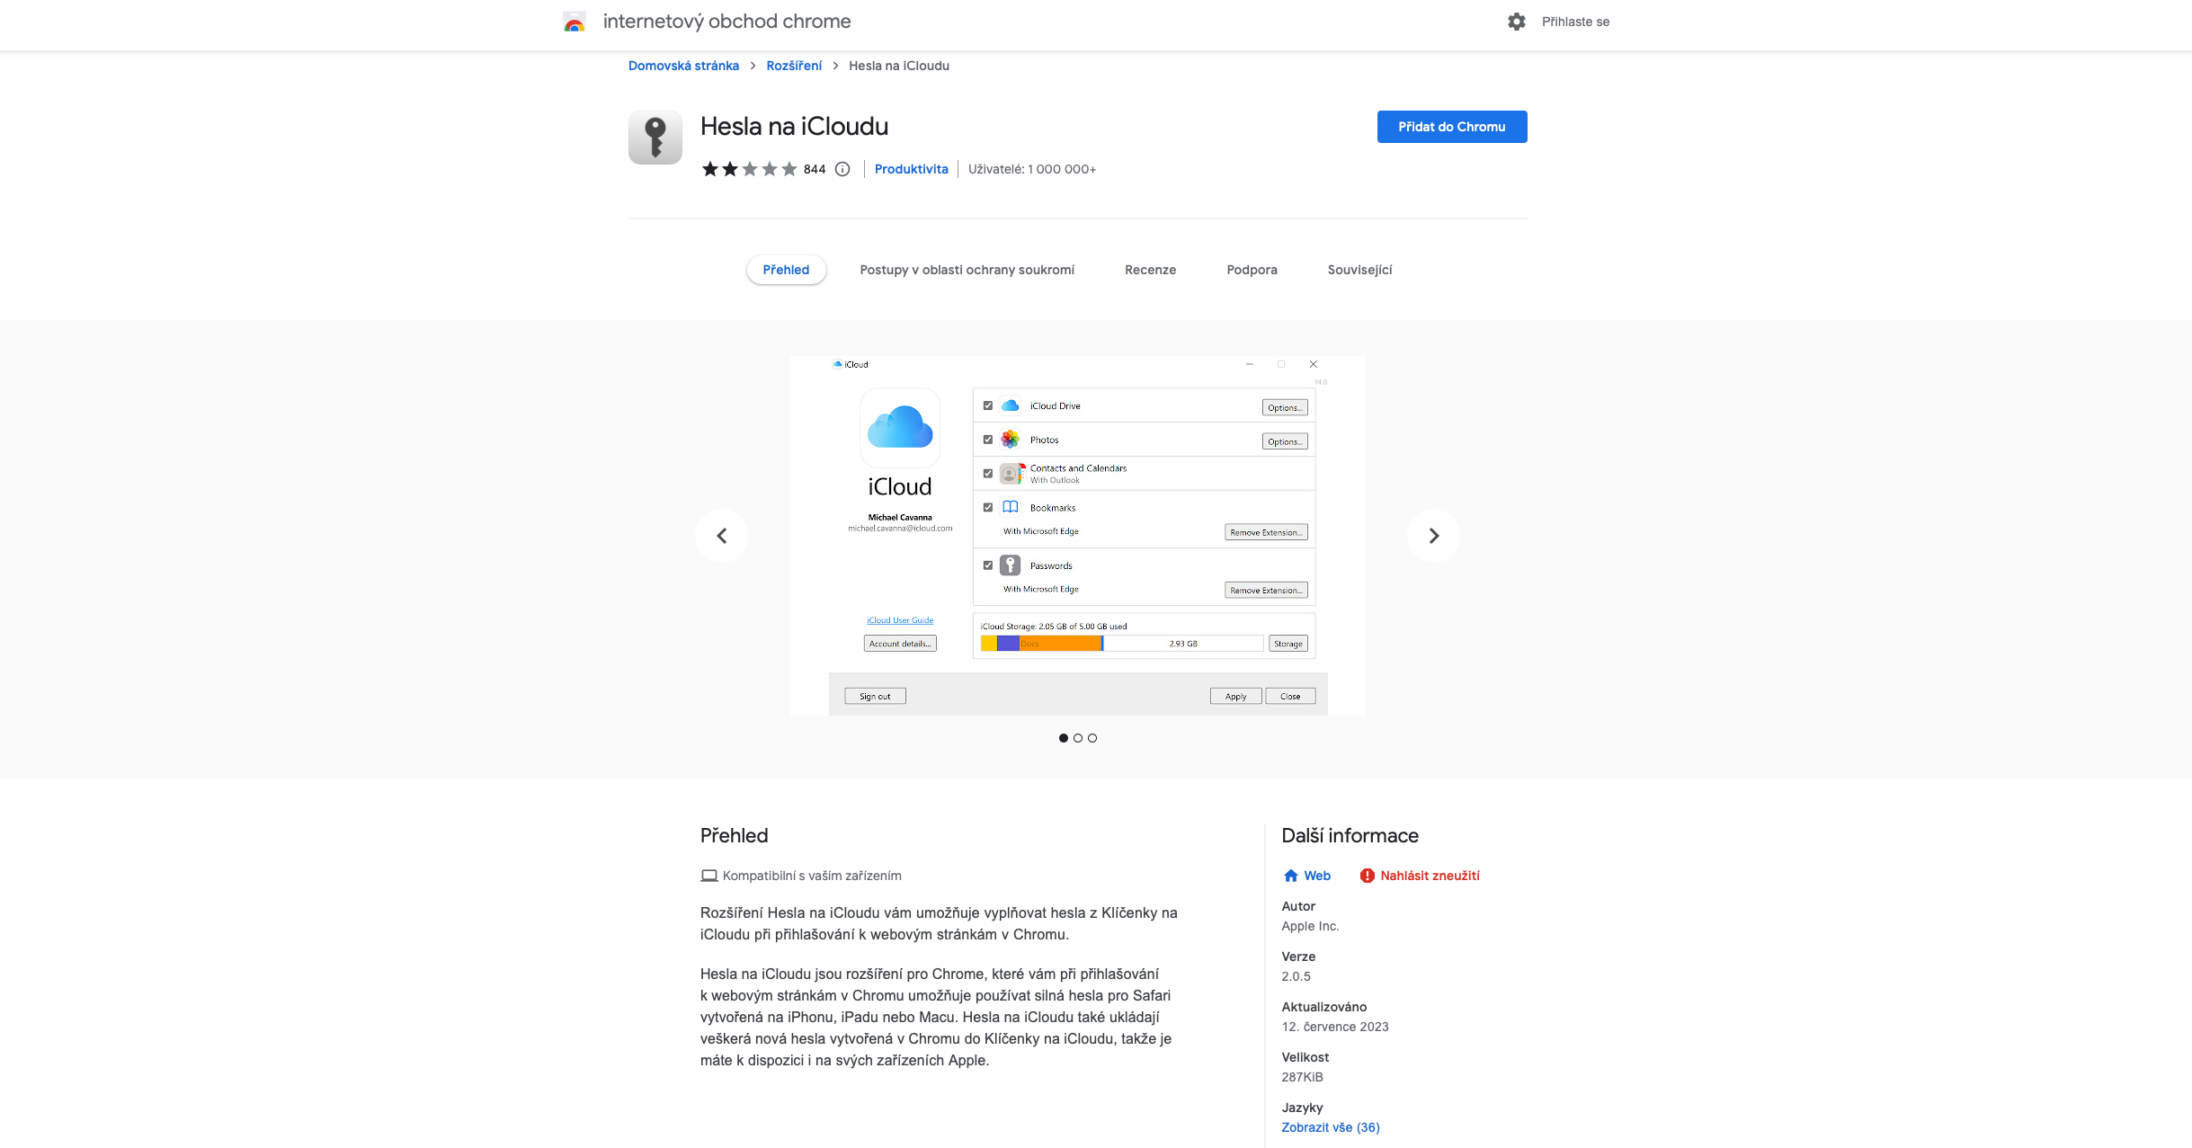Click the Web home icon link
The width and height of the screenshot is (2192, 1148).
[x=1291, y=876]
